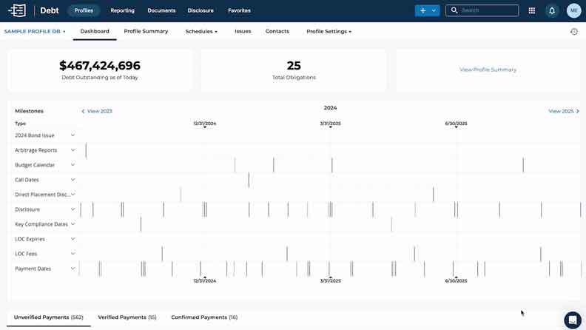The width and height of the screenshot is (586, 330).
Task: Open the notifications bell
Action: pos(551,10)
